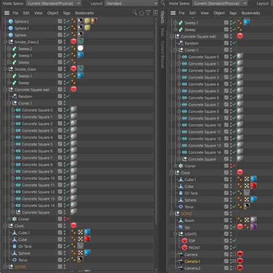Click the red tag on Smoke_Glass.2 row
The height and width of the screenshot is (273, 273).
coord(74,41)
